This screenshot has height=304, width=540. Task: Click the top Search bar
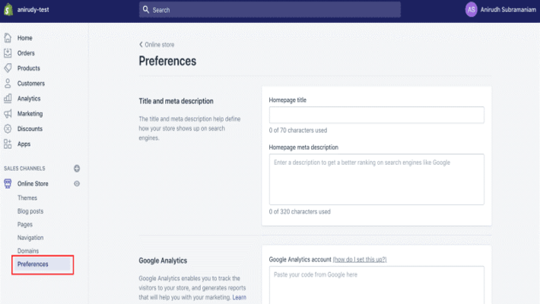click(x=270, y=10)
